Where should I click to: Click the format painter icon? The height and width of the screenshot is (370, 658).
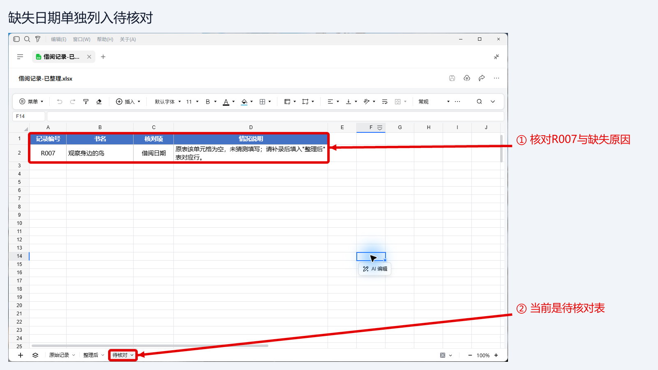click(x=86, y=102)
